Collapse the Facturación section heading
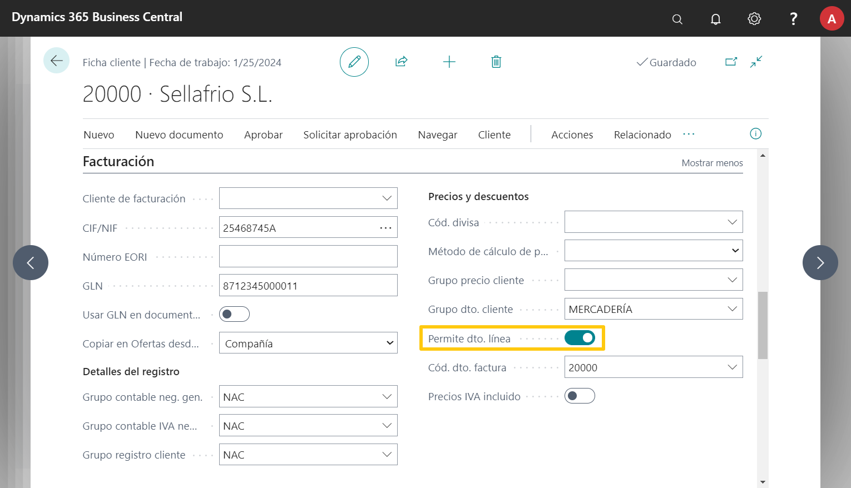 pos(118,161)
